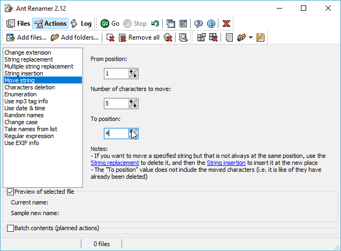The image size is (341, 251).
Task: Switch to the Log tab
Action: coord(81,24)
